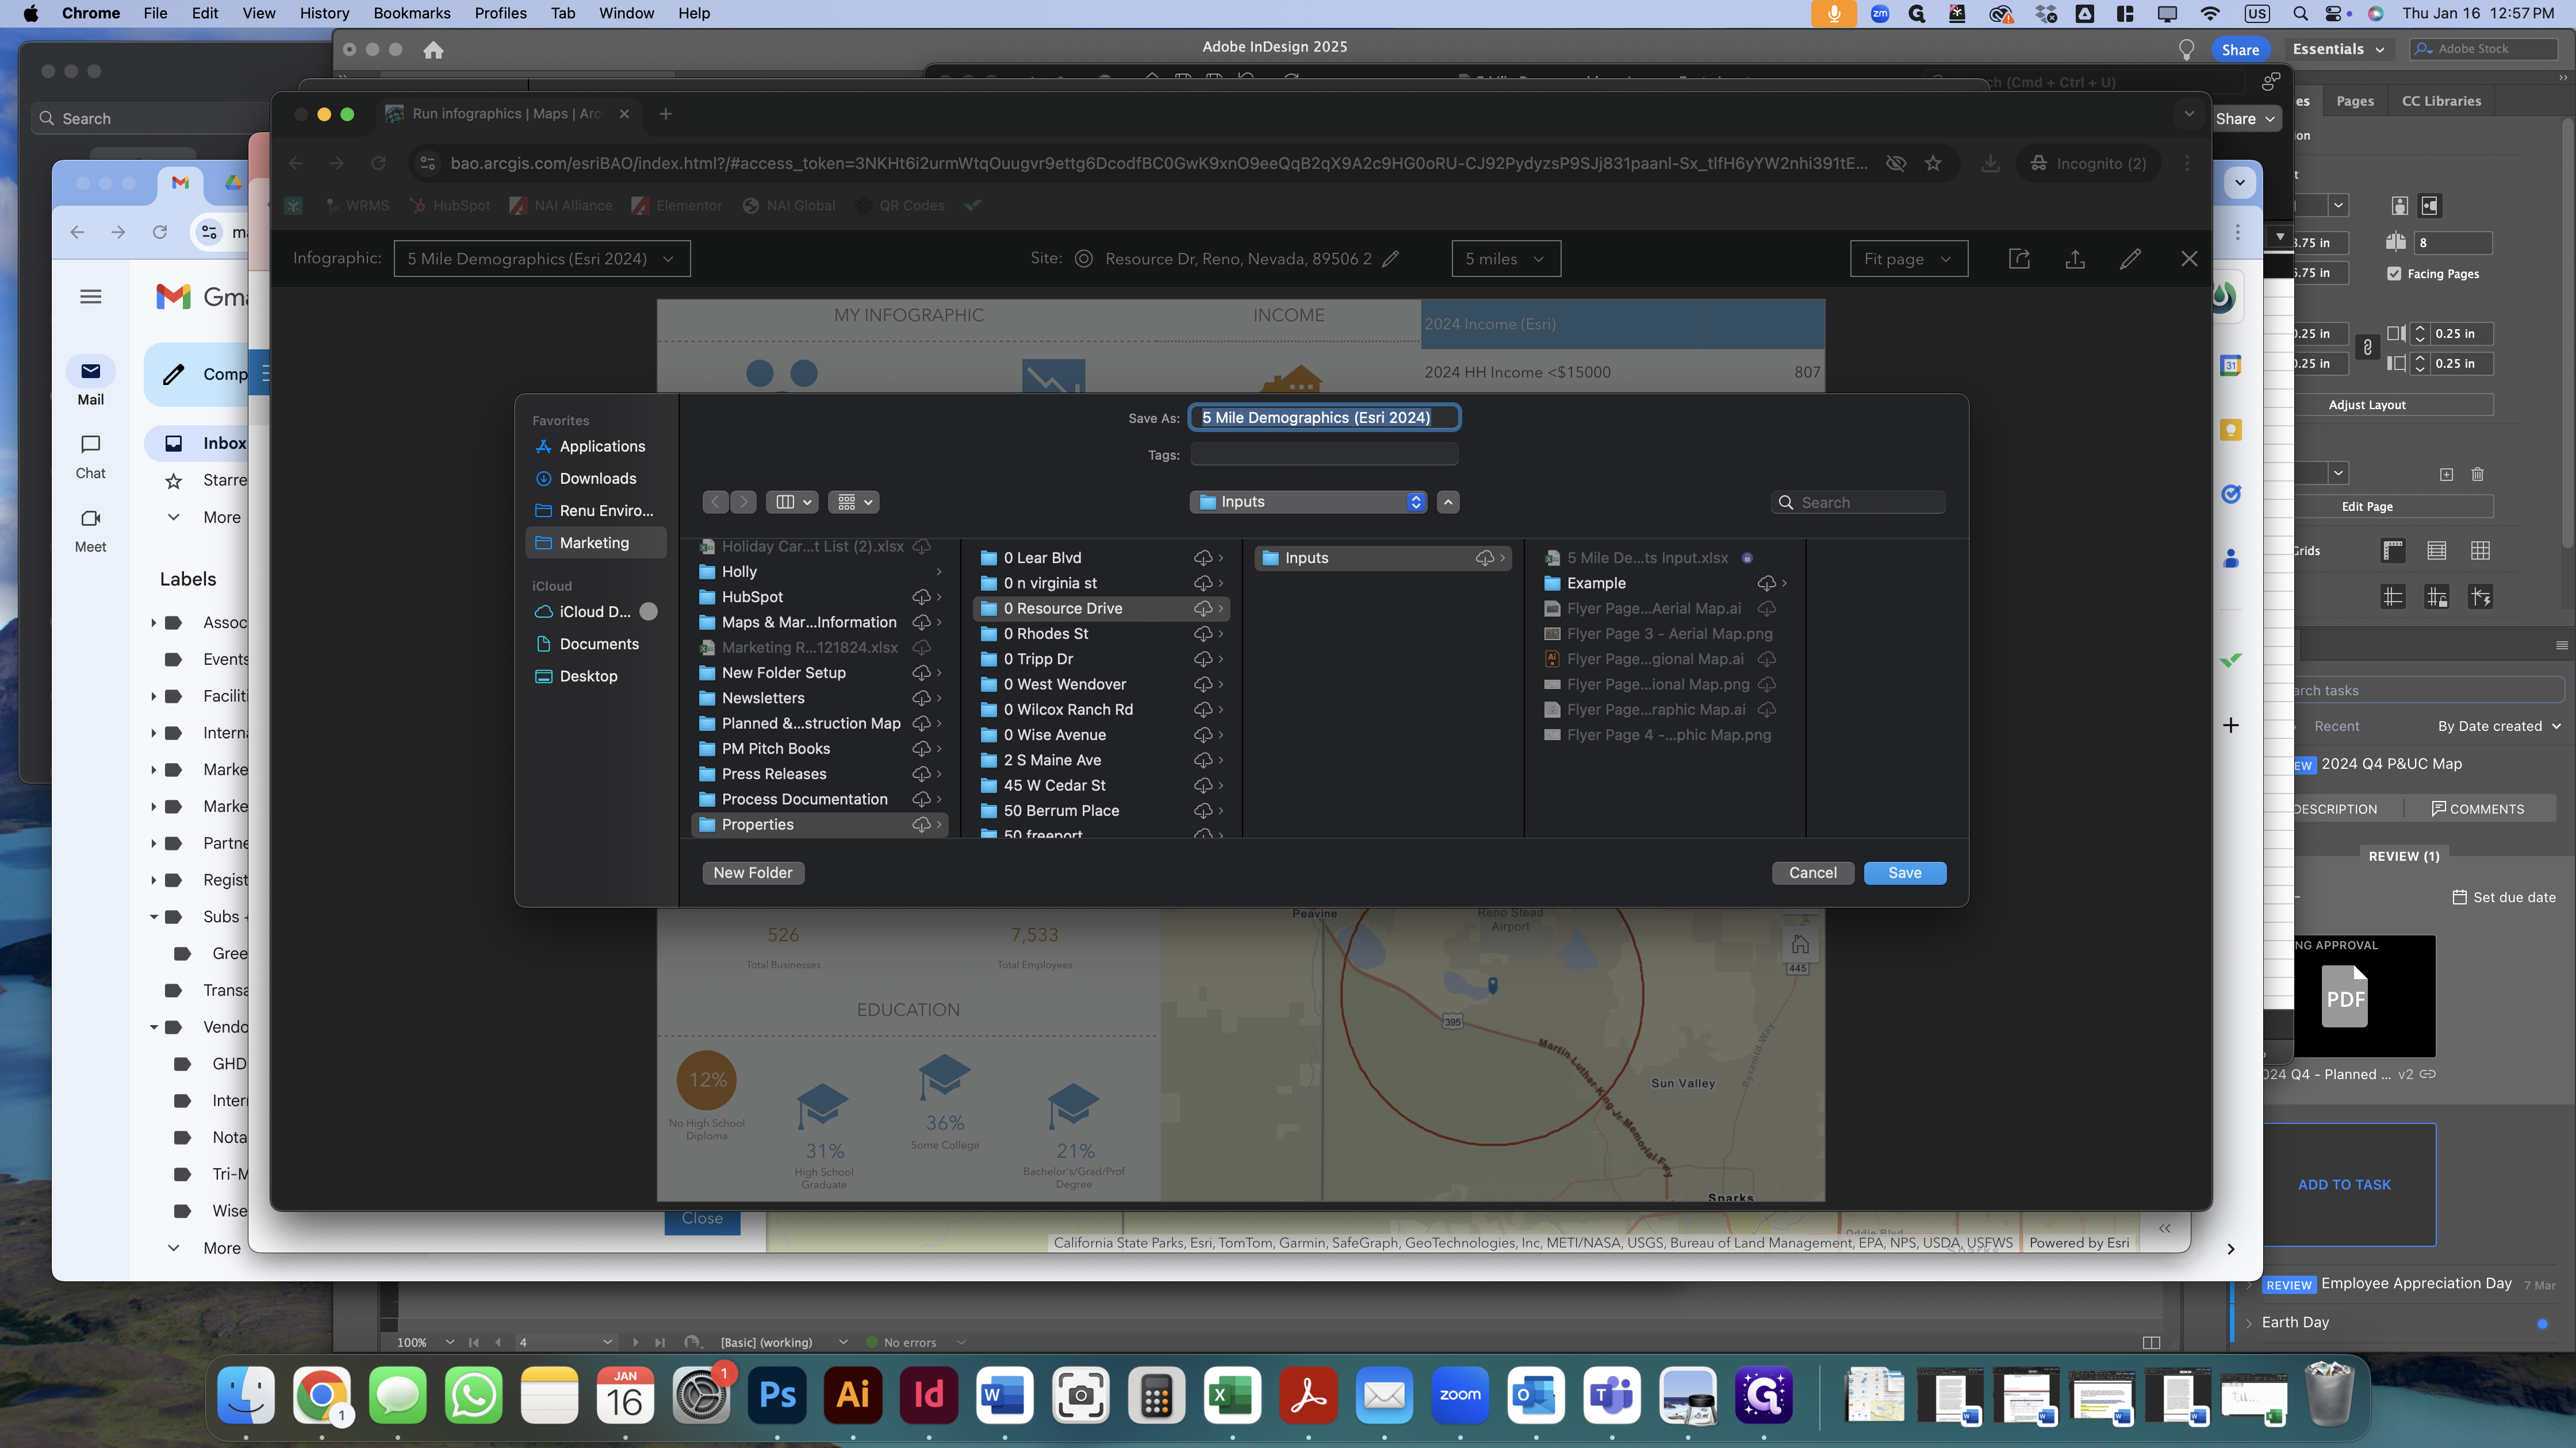
Task: Switch to the Pages tab in InDesign
Action: pos(2355,101)
